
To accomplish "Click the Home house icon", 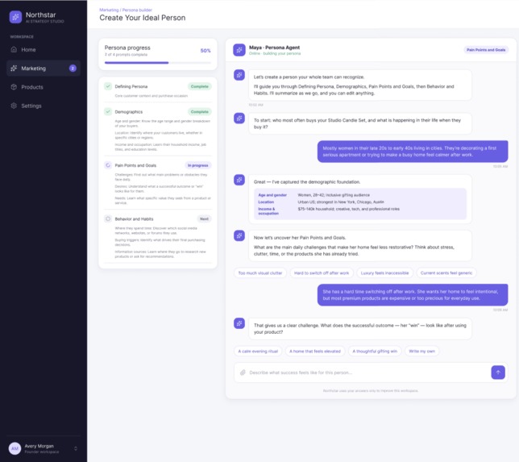I will click(14, 50).
